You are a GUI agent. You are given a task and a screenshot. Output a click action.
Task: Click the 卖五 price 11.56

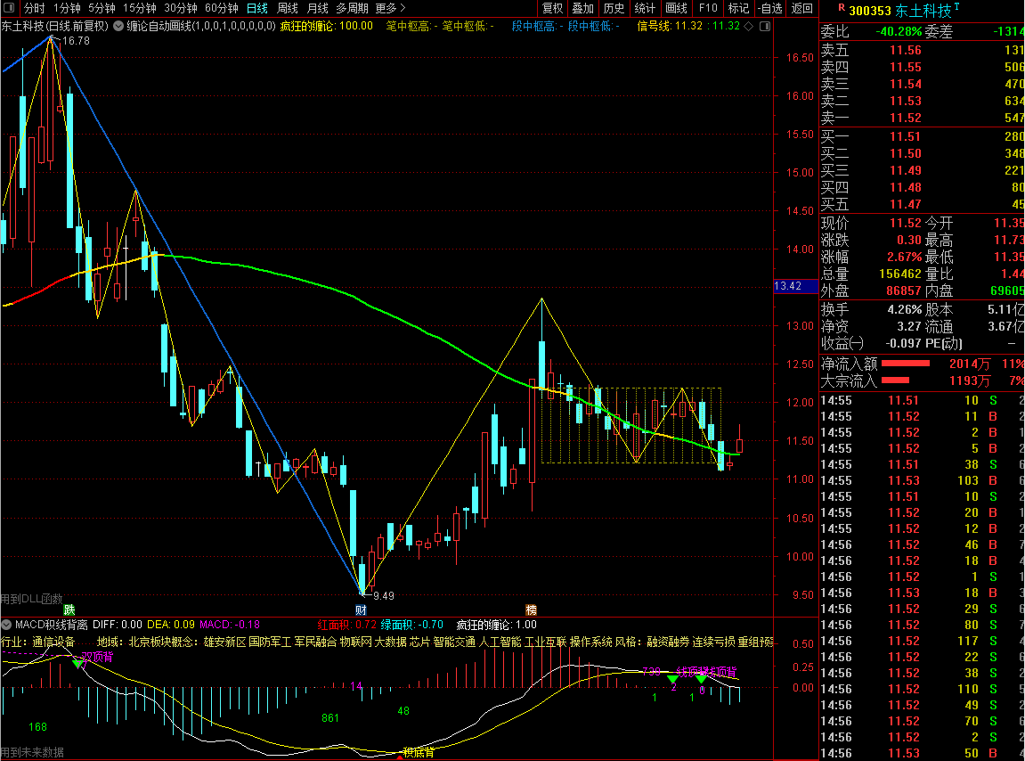point(906,51)
